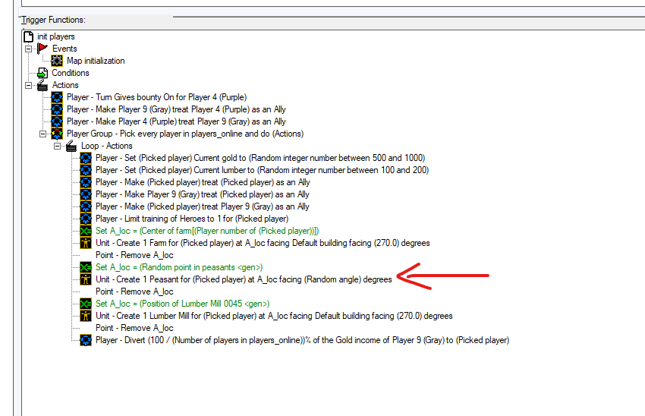Click icon of Set Current lumber action
The height and width of the screenshot is (416, 645).
[x=86, y=170]
